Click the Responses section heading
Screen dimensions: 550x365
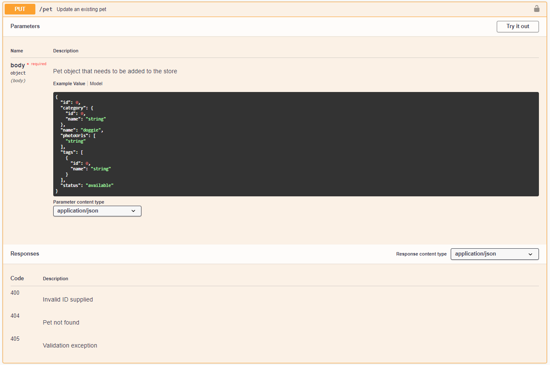pos(25,253)
